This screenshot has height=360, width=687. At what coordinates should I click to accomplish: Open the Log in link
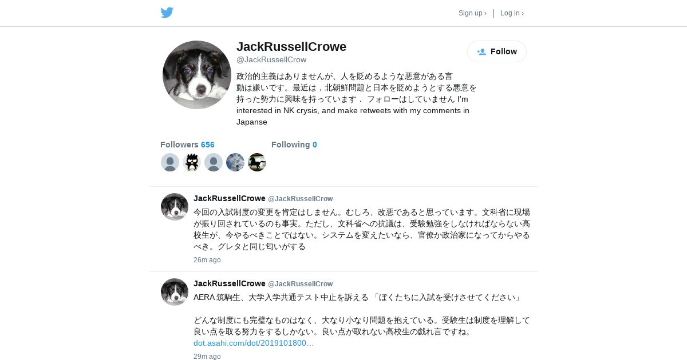[512, 13]
